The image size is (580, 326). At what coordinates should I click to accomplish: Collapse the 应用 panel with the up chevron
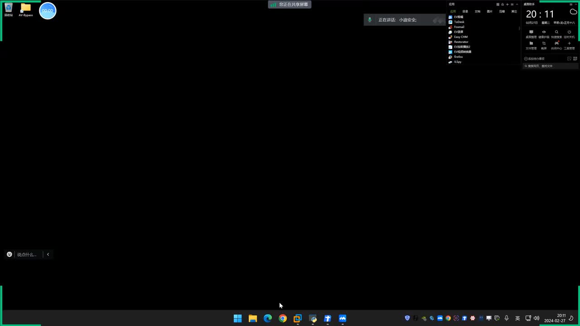(x=517, y=5)
